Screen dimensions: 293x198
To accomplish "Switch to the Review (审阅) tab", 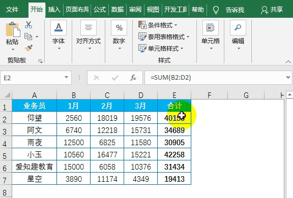I will (135, 10).
